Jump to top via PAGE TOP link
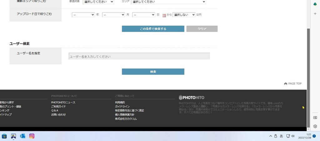 point(293,84)
